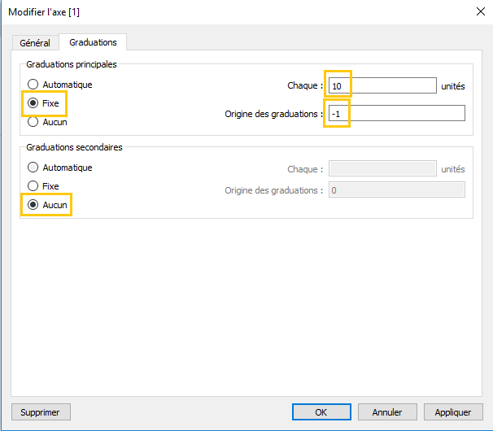Click the Appliquer button
Viewport: 493px width, 431px height.
click(453, 412)
